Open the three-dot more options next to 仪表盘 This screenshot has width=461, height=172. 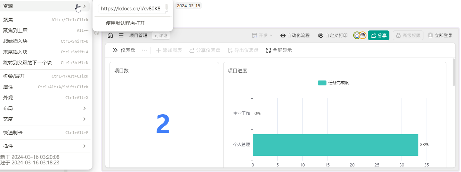(x=144, y=50)
